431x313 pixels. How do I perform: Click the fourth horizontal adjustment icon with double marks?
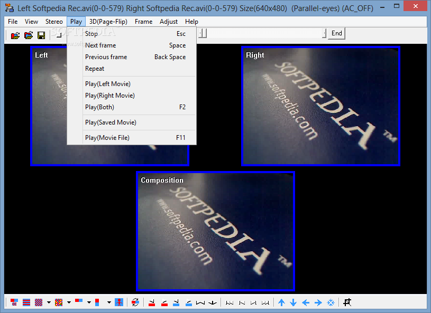click(265, 302)
